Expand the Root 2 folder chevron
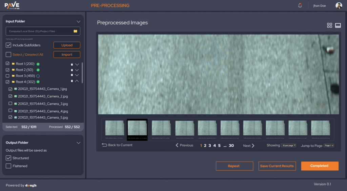The height and width of the screenshot is (191, 347). click(77, 70)
